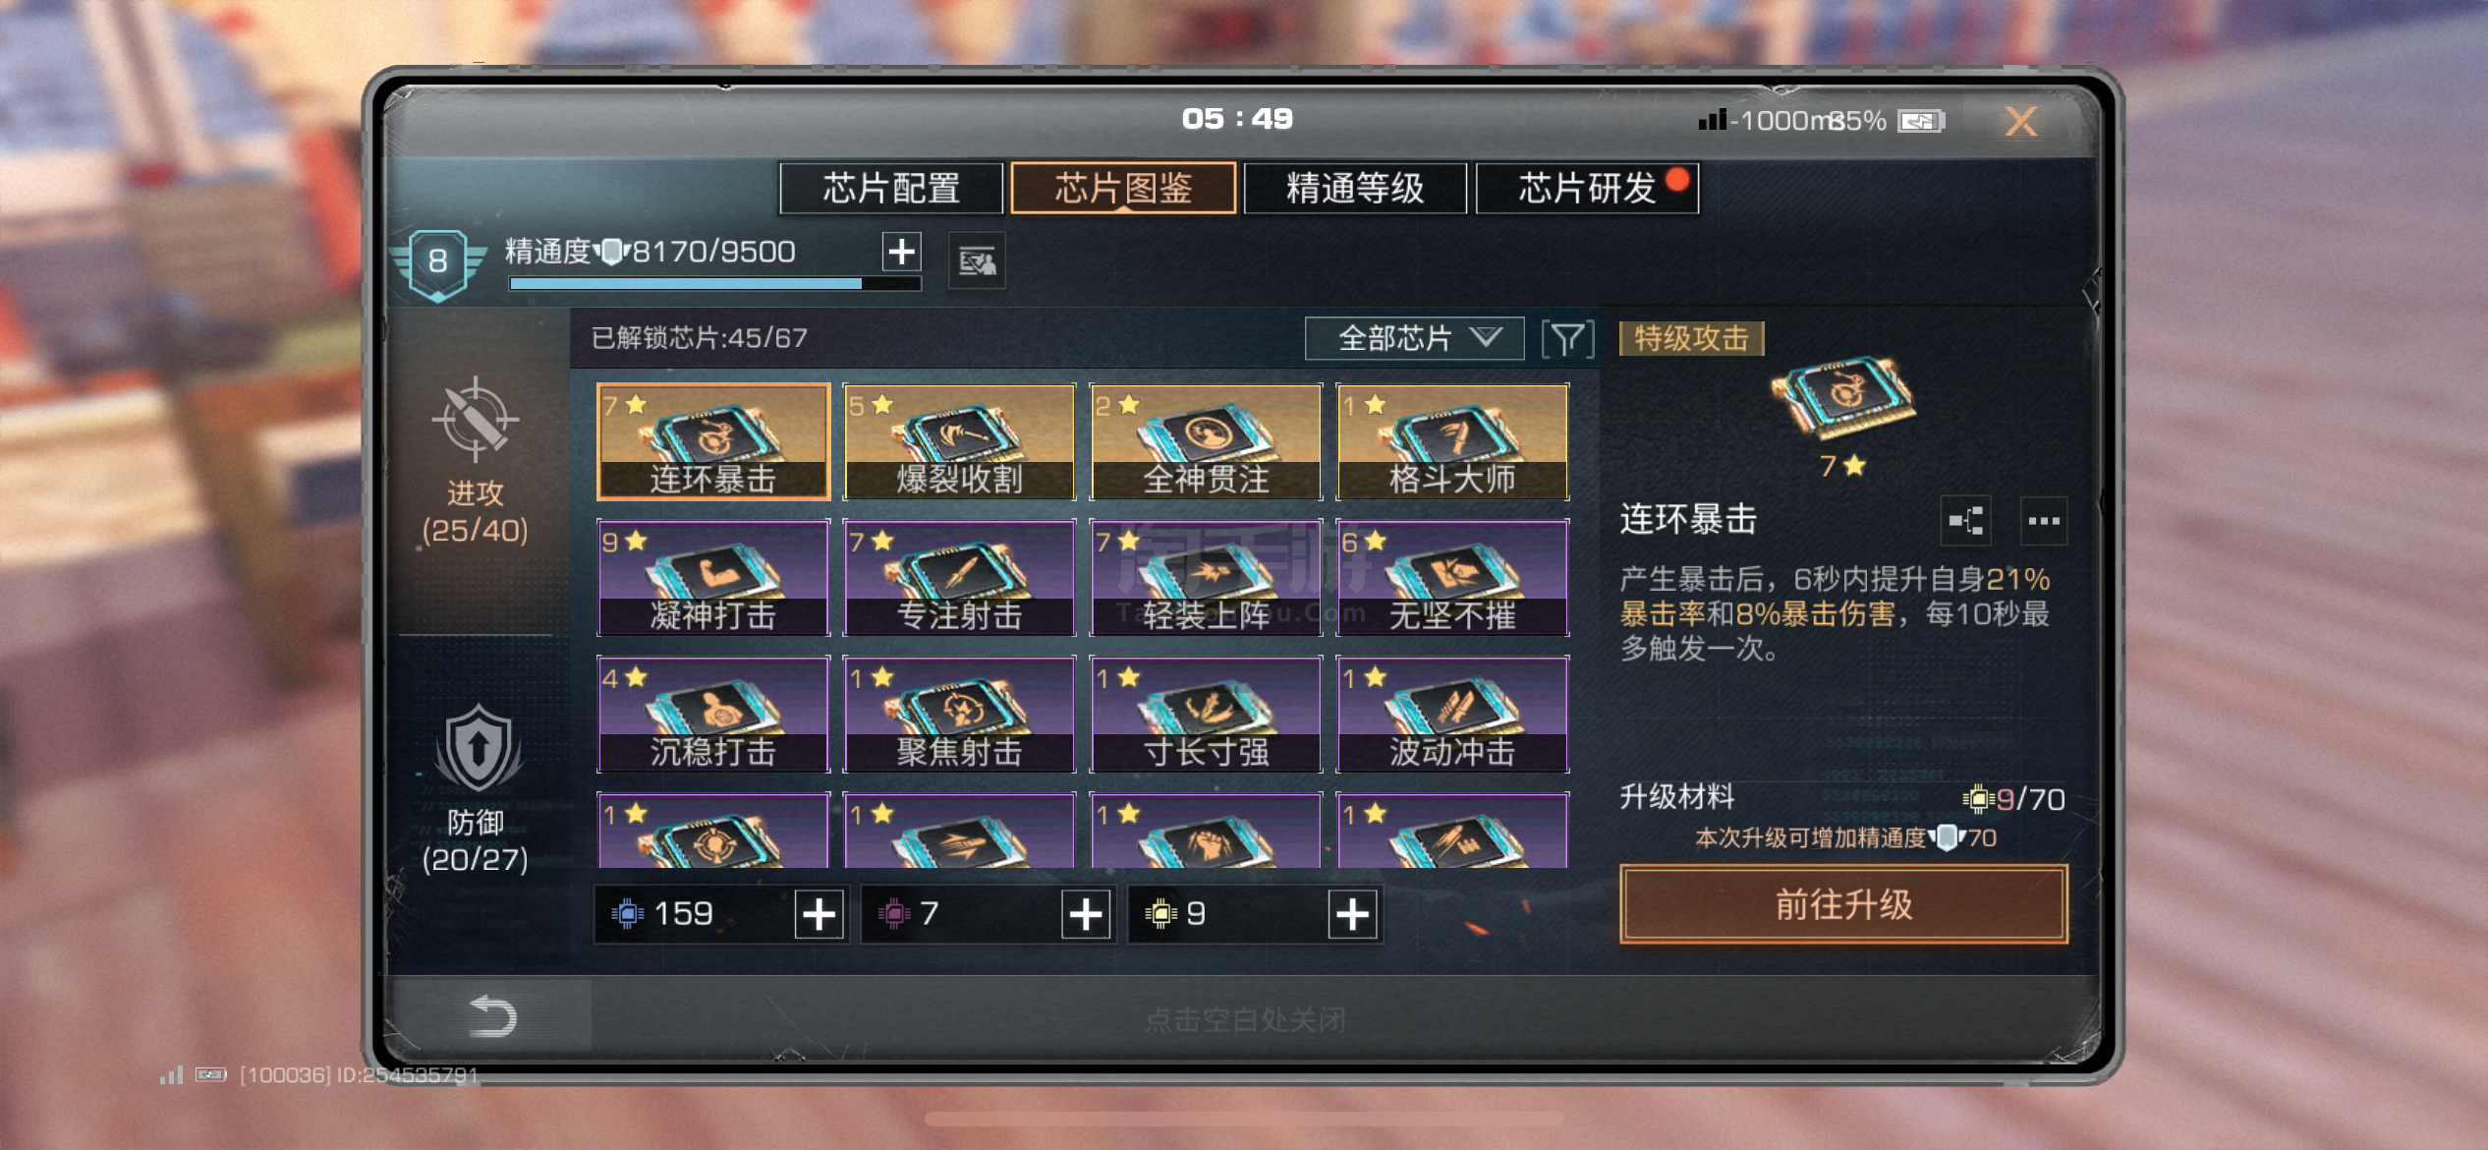
Task: Close the chip panel with X
Action: [x=2020, y=121]
